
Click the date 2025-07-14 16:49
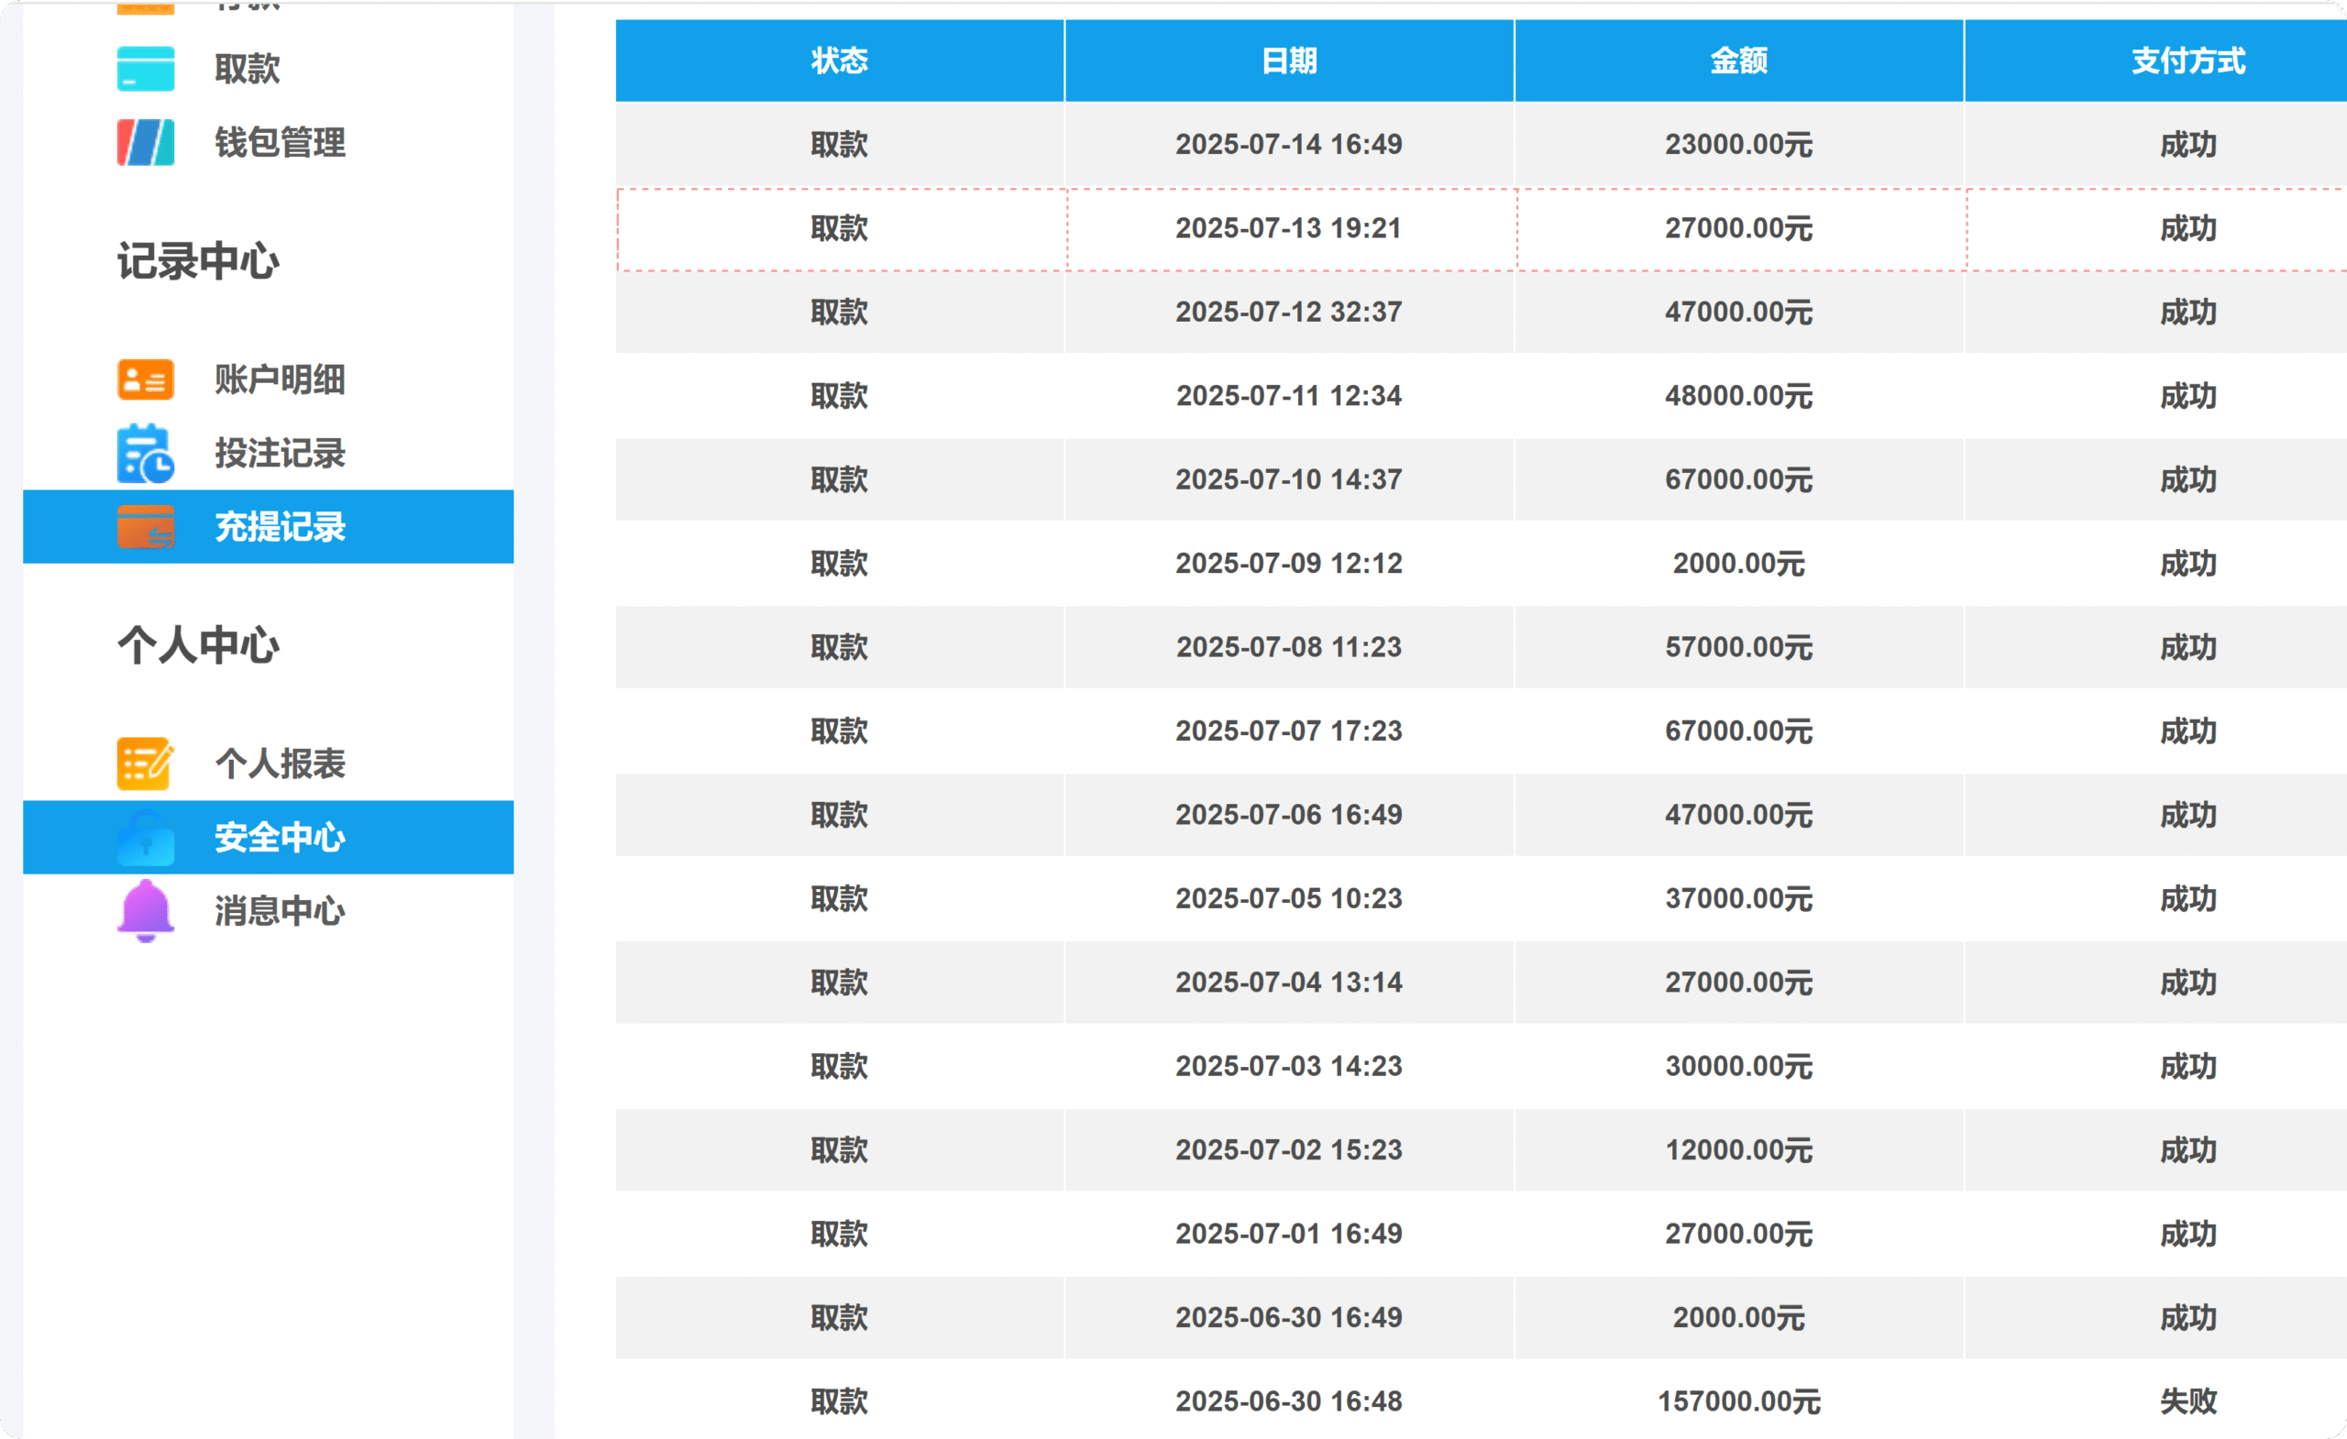pyautogui.click(x=1289, y=145)
